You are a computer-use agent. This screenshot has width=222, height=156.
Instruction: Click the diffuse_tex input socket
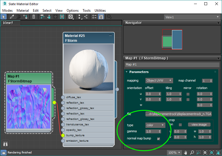pos(63,97)
